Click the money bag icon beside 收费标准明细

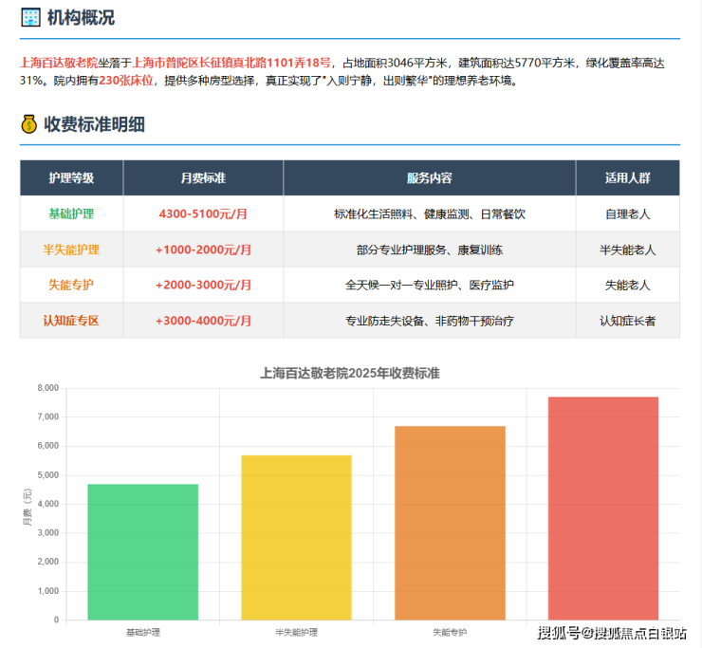tap(30, 124)
